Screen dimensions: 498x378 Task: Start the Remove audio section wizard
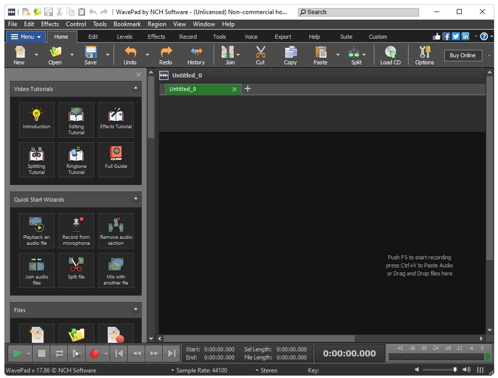point(116,230)
